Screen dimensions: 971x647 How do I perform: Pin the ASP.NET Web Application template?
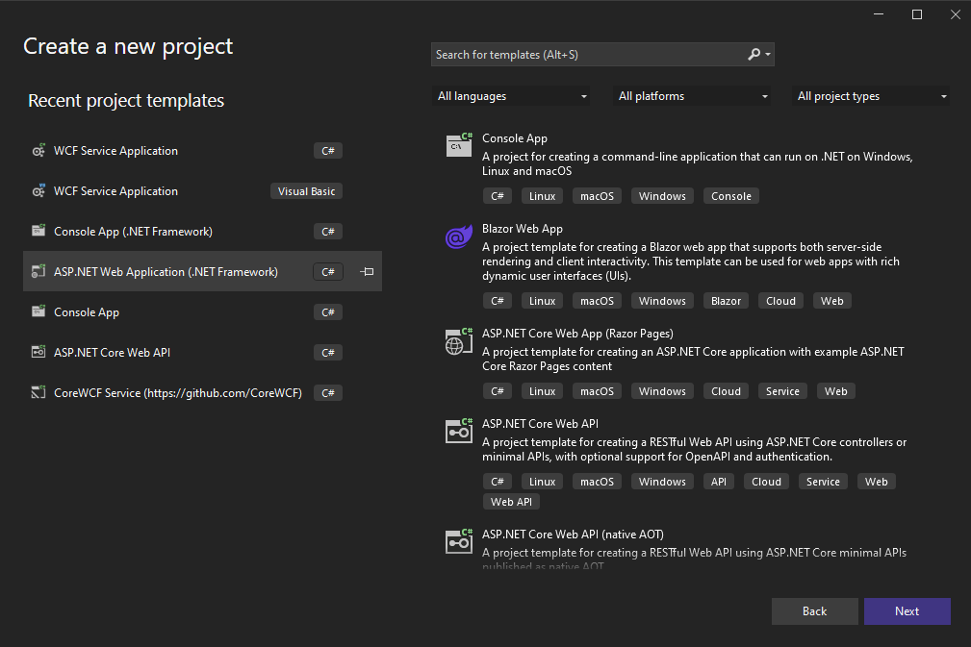tap(368, 271)
